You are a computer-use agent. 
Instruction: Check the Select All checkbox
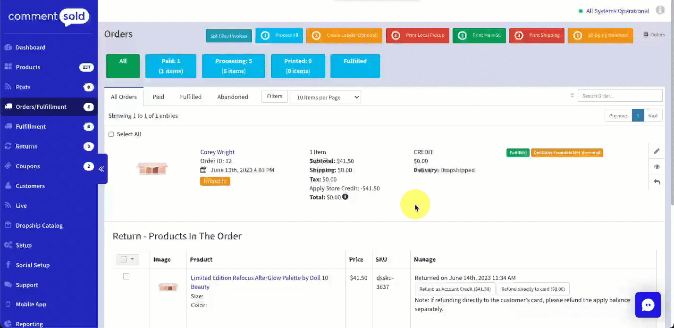tap(111, 134)
